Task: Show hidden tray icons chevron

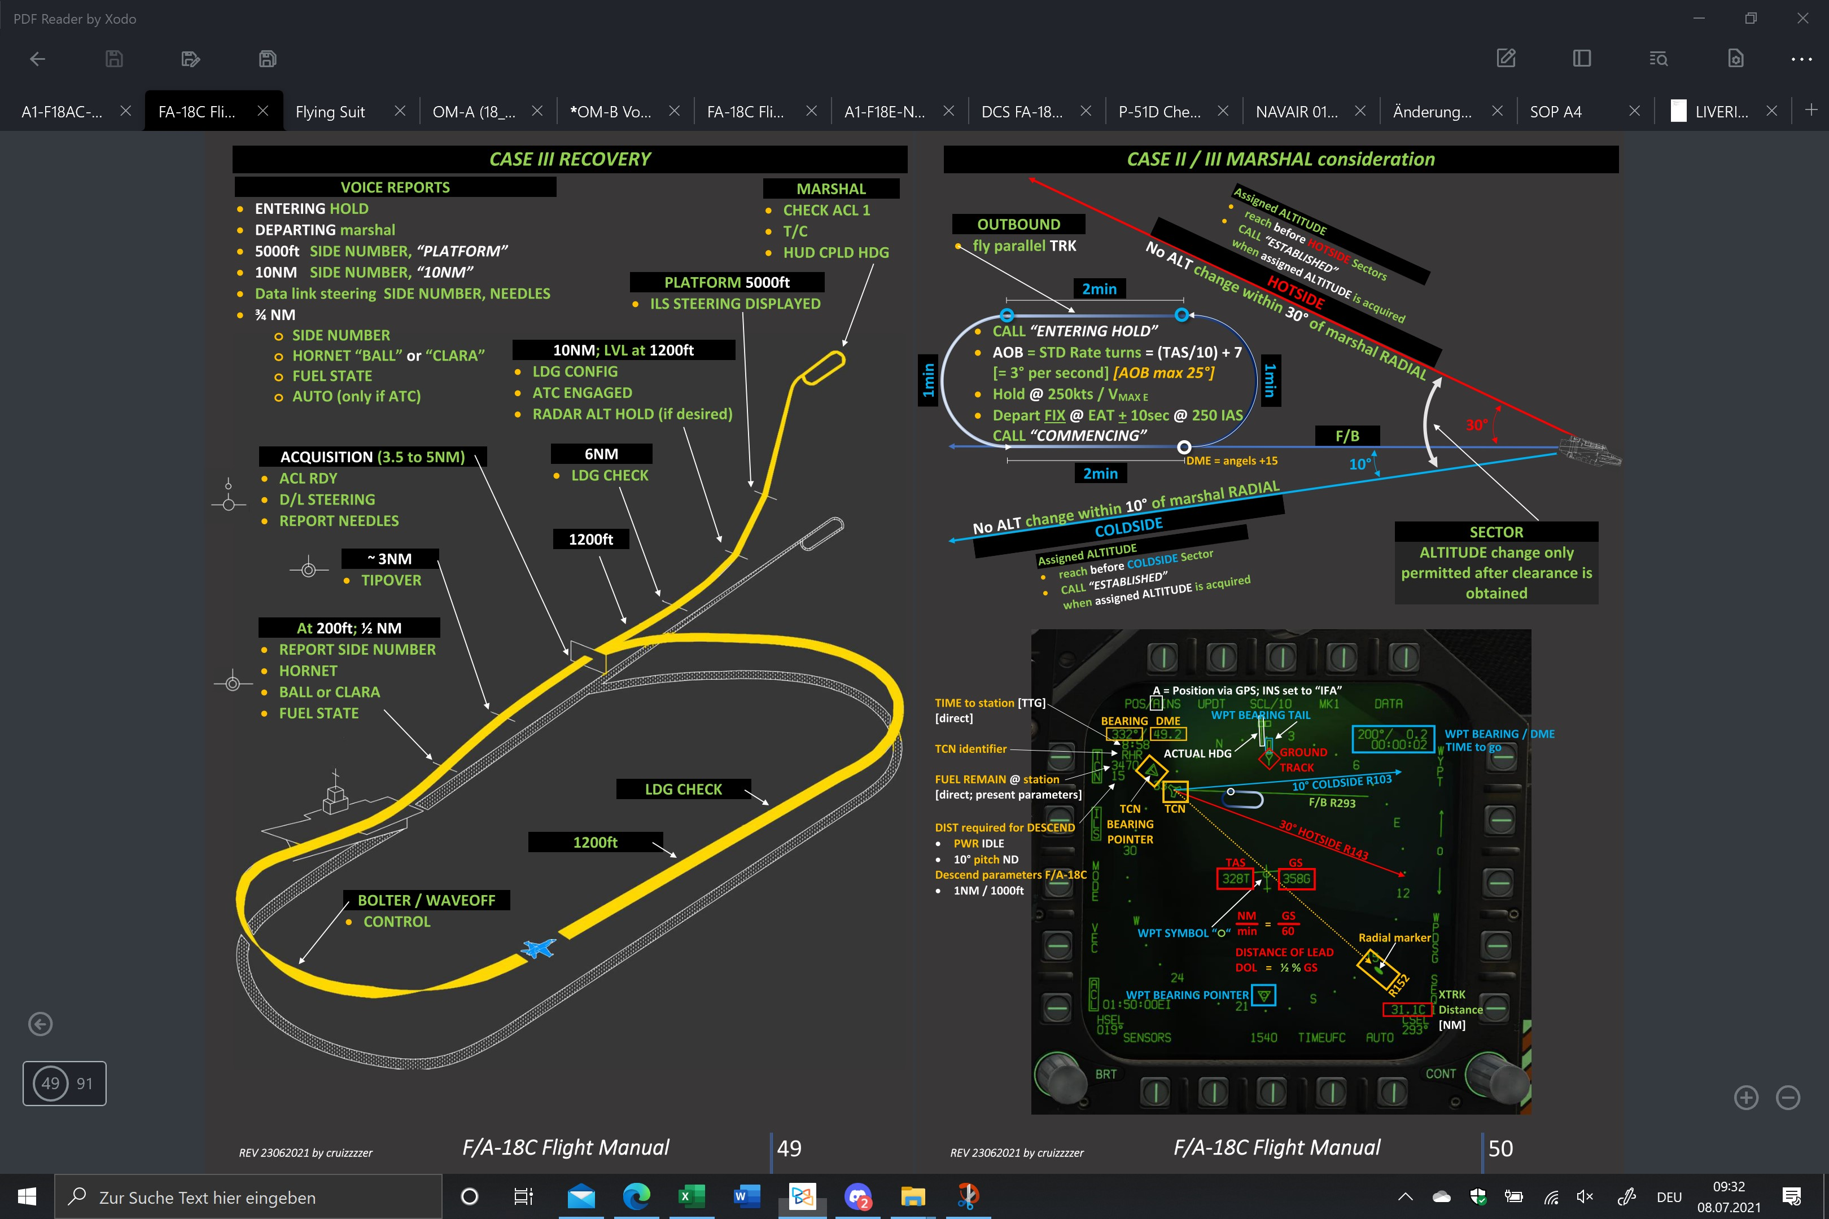Action: pos(1405,1197)
